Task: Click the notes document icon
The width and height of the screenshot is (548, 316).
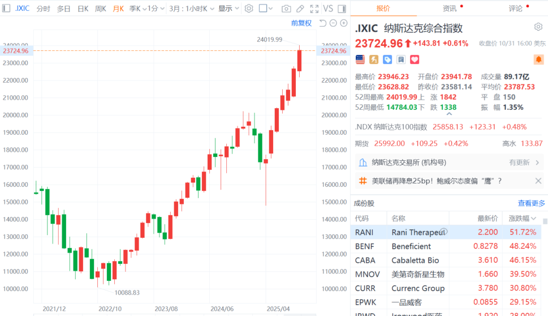Action: tap(401, 59)
